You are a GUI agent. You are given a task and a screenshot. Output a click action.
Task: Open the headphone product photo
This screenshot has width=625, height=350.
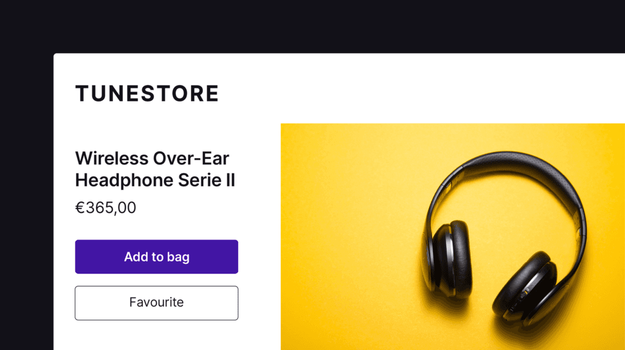point(453,236)
